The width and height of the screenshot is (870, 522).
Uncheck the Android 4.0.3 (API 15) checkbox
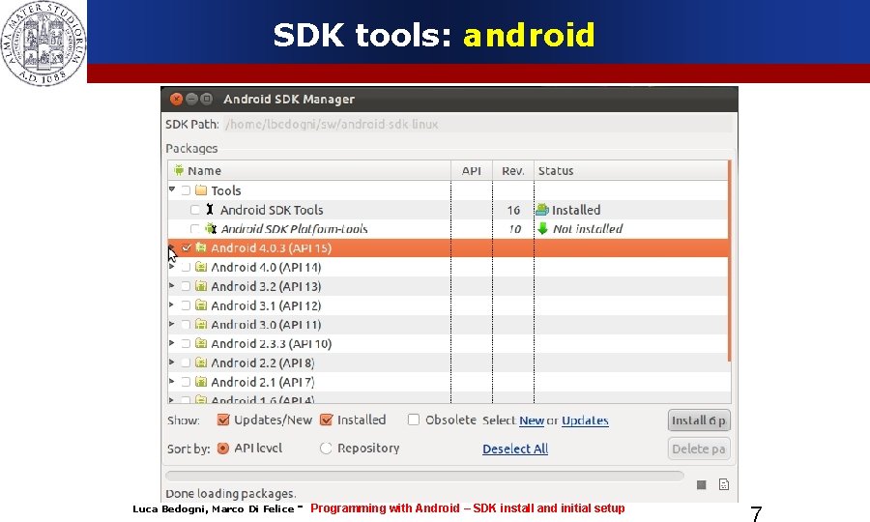[x=186, y=248]
